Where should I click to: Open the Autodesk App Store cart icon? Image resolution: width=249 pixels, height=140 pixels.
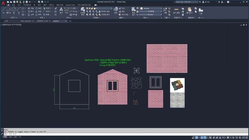coord(219,2)
